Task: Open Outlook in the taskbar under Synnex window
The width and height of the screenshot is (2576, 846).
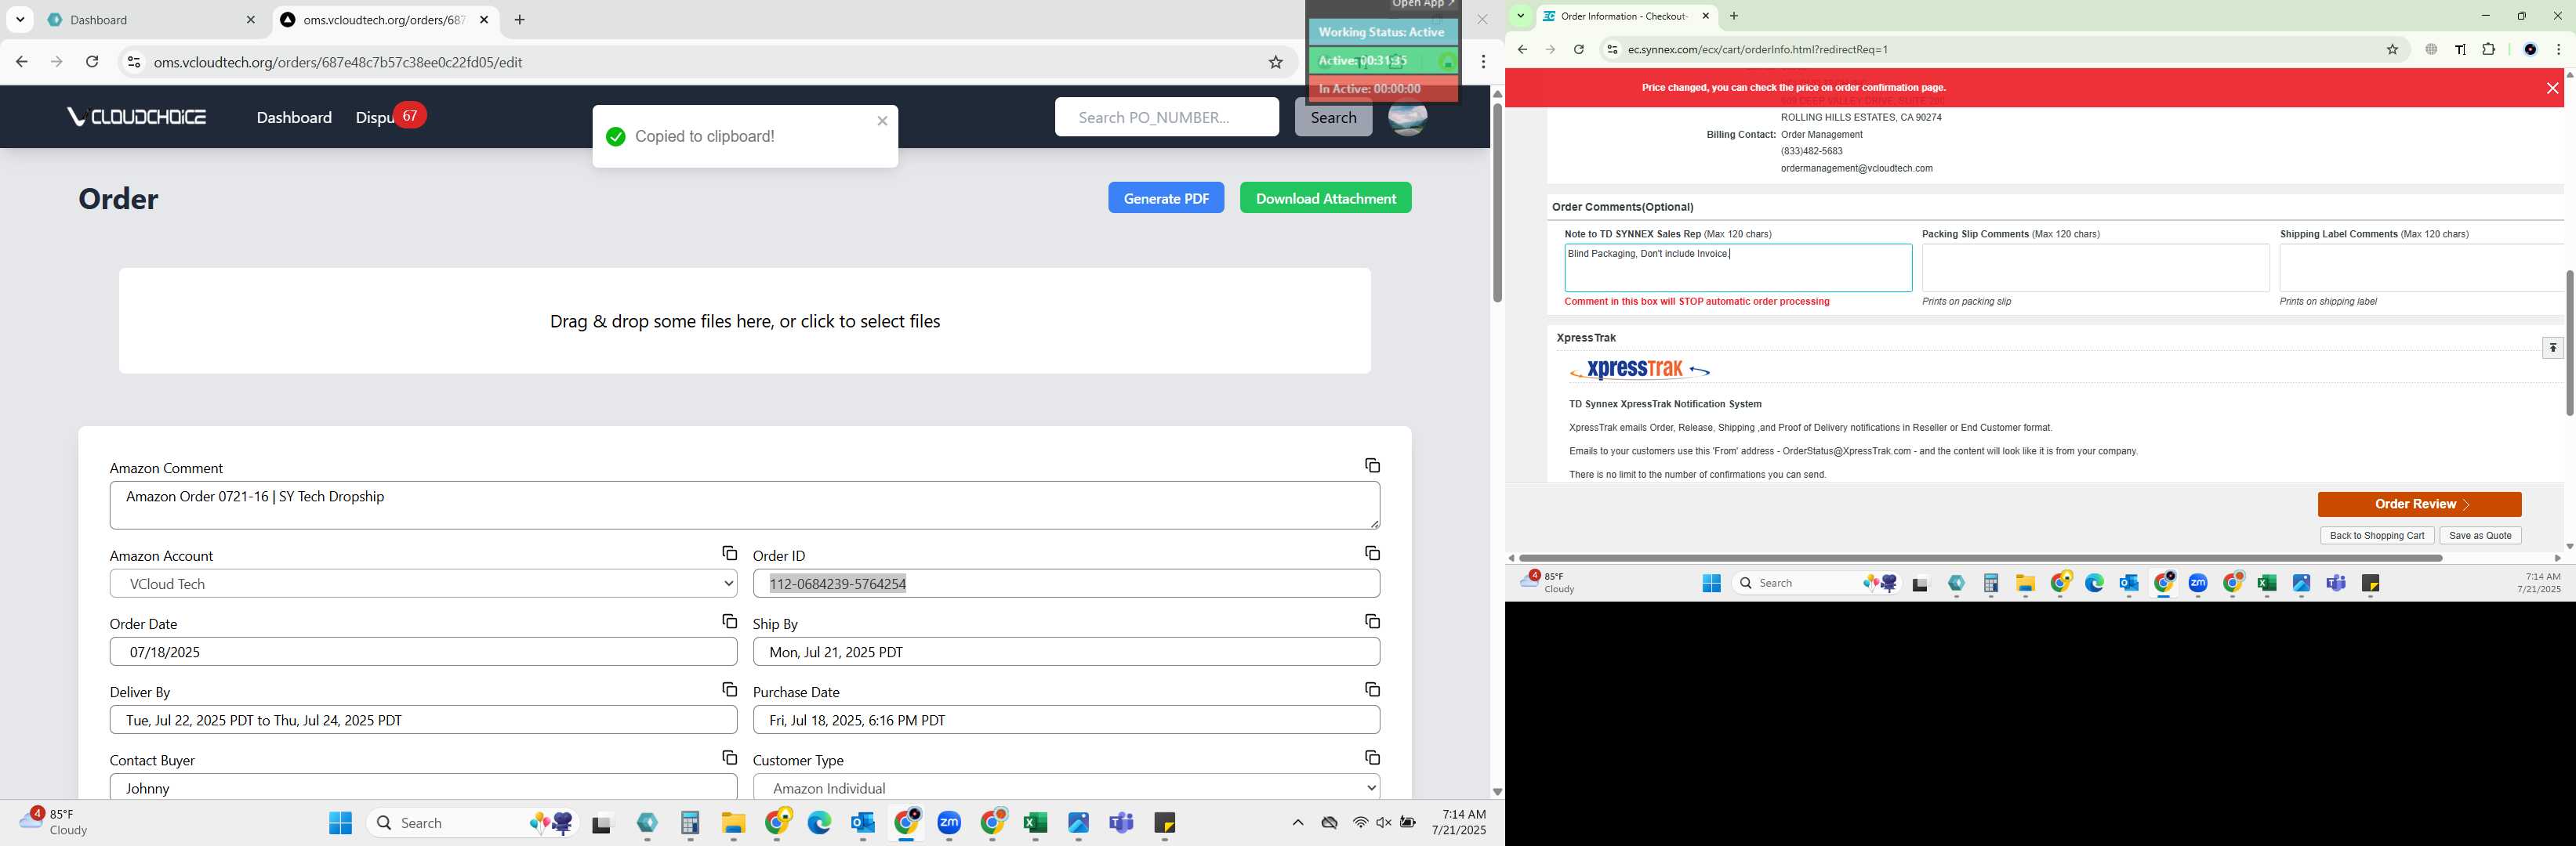Action: click(x=2128, y=584)
